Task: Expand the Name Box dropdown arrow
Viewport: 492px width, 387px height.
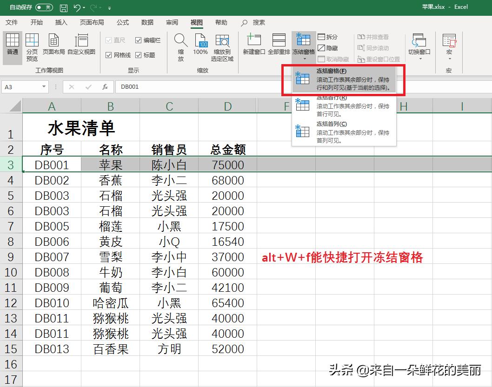Action: (45, 86)
